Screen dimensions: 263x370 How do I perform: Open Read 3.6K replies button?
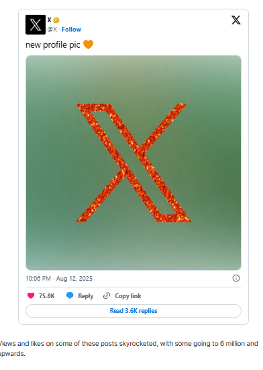tap(134, 311)
